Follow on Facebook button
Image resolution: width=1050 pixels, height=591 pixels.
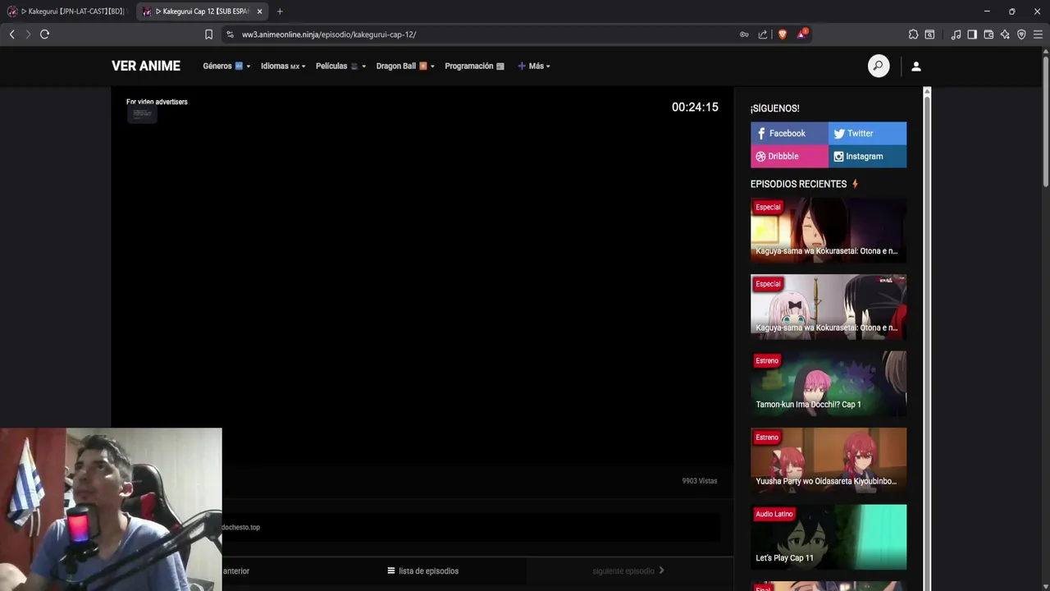(789, 134)
